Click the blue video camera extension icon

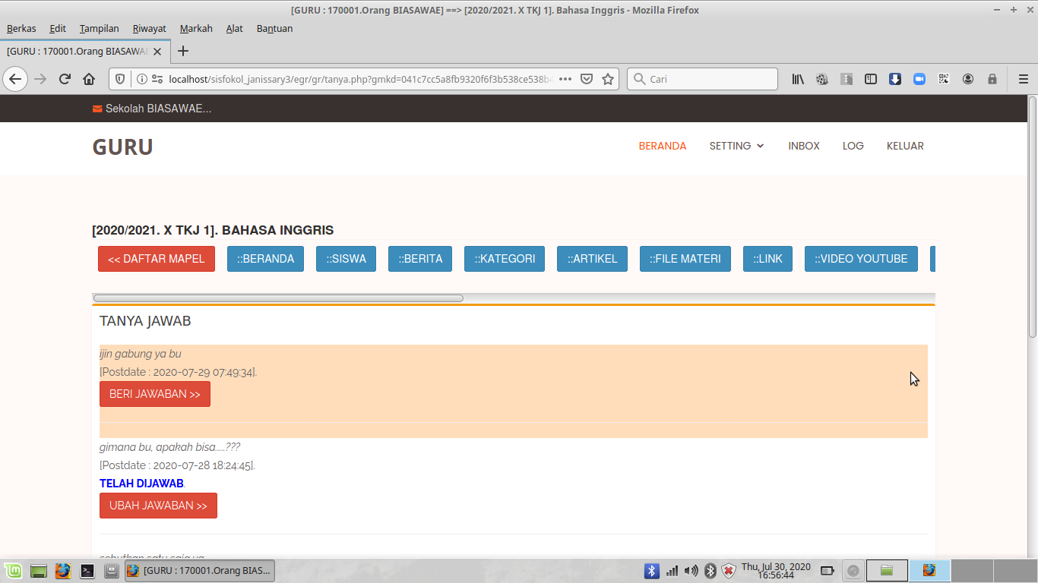pyautogui.click(x=919, y=79)
